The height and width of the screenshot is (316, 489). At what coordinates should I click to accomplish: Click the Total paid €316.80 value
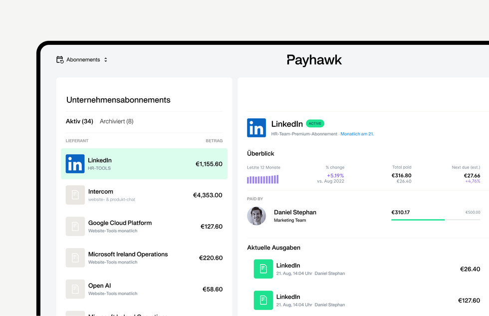(401, 176)
